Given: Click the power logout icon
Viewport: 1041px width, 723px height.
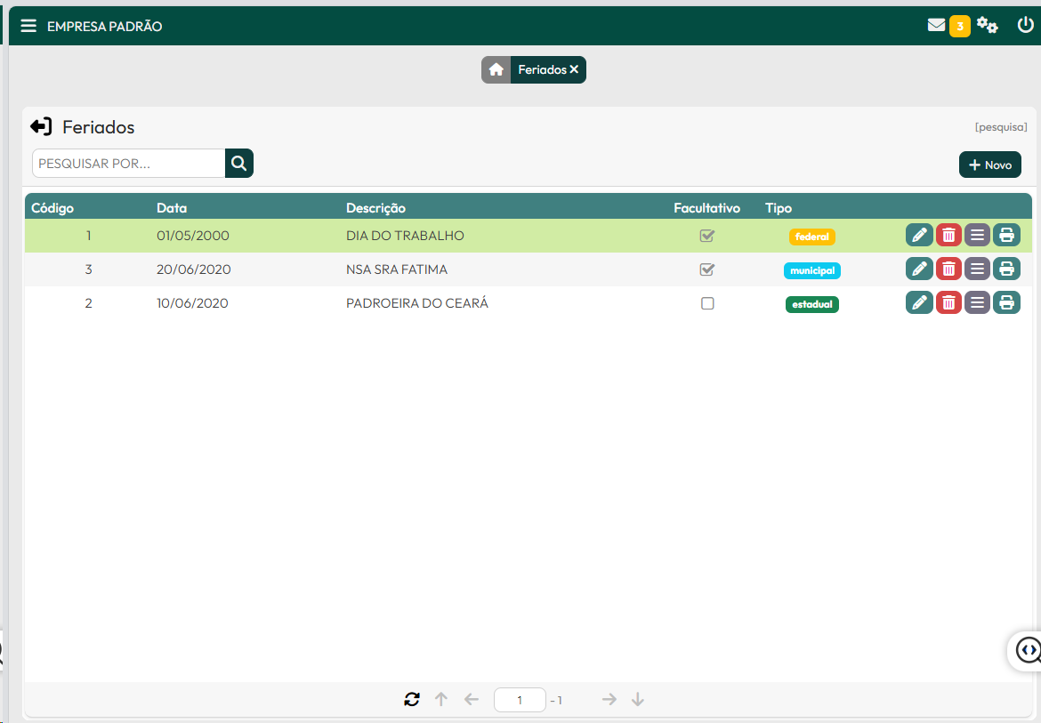Looking at the screenshot, I should pos(1025,25).
